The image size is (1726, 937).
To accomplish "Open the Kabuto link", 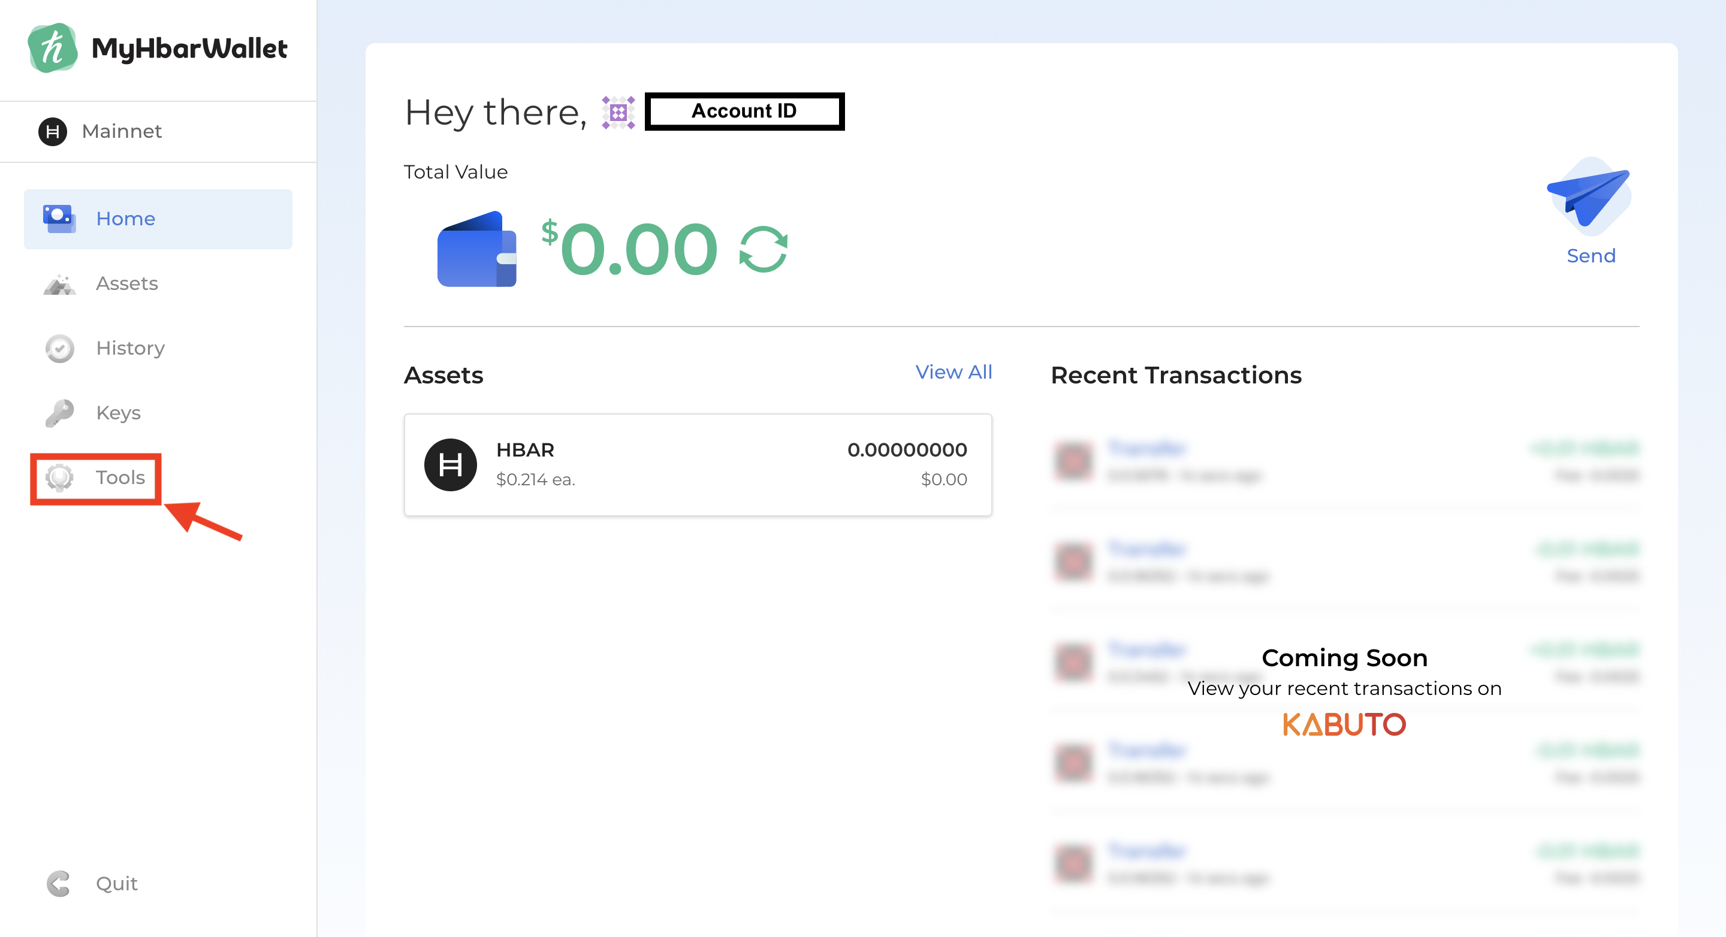I will click(x=1344, y=725).
